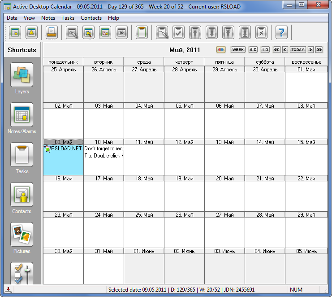Select the "Don't forget to regi" note
The width and height of the screenshot is (332, 297).
click(x=104, y=148)
